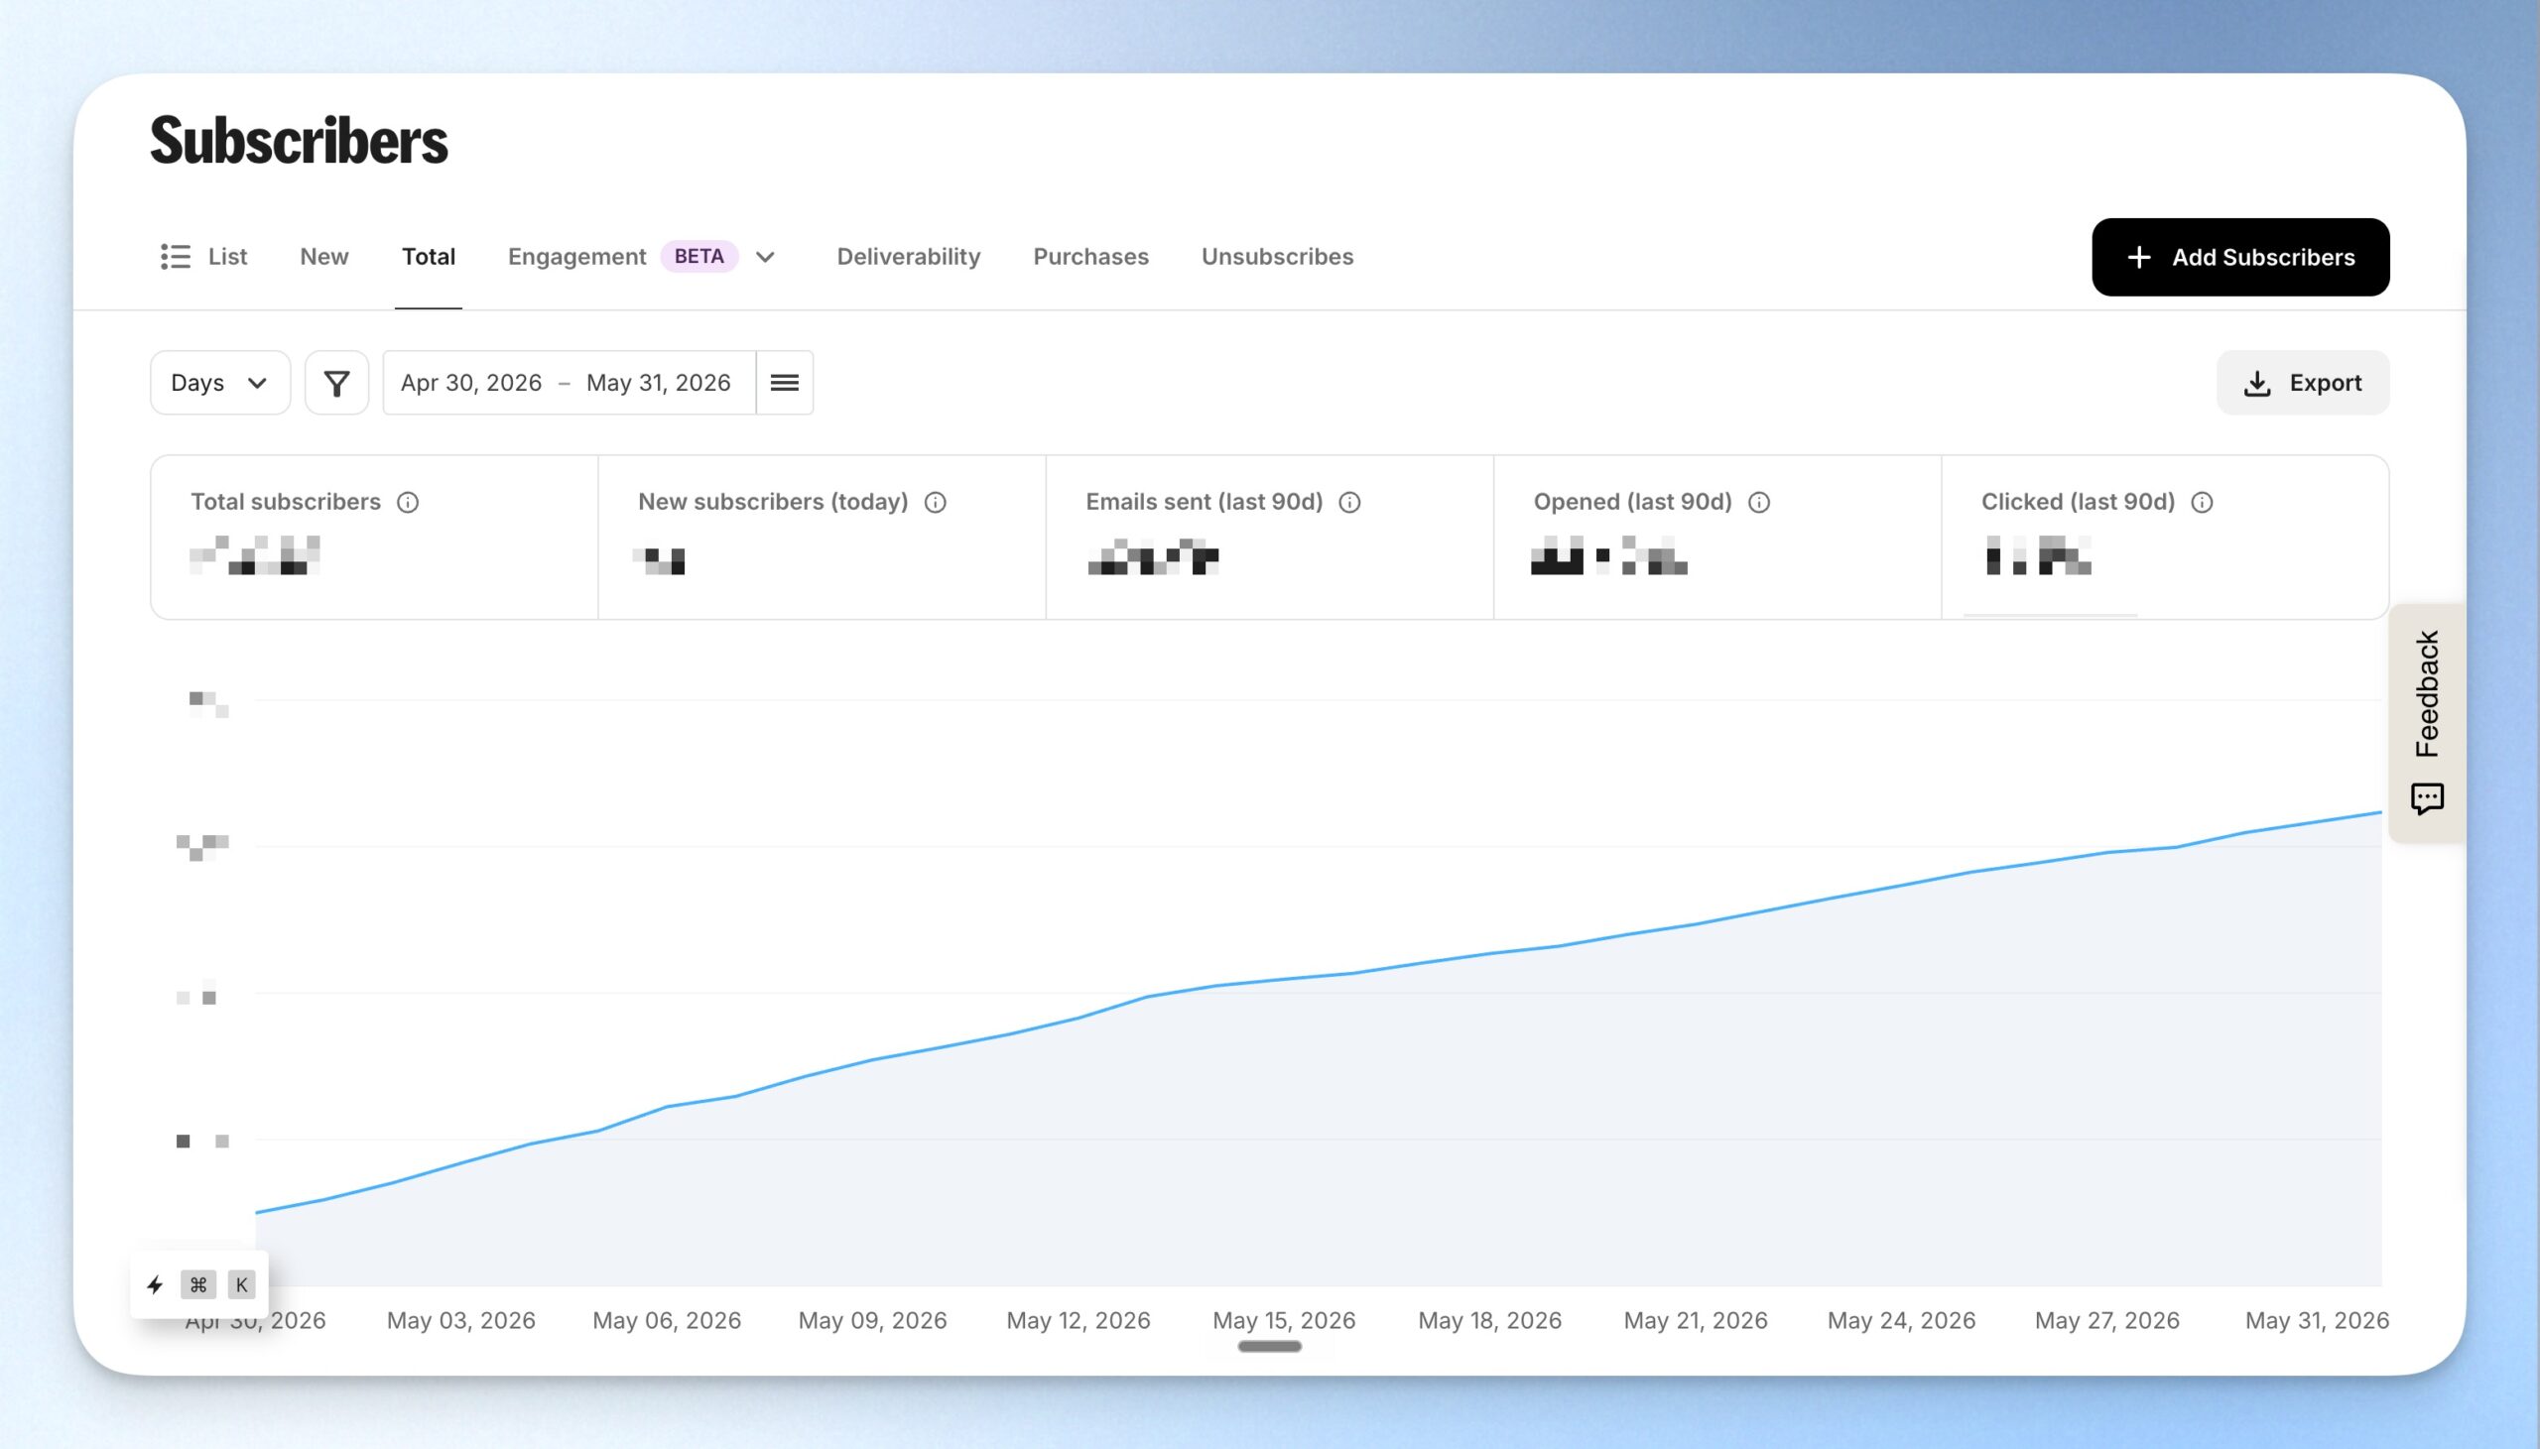Image resolution: width=2540 pixels, height=1449 pixels.
Task: Open the Feedback side panel
Action: [x=2428, y=723]
